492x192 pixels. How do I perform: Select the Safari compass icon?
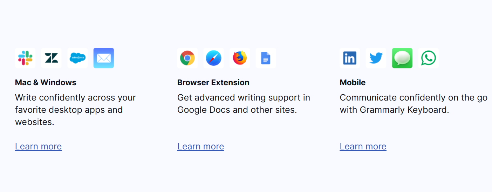213,58
